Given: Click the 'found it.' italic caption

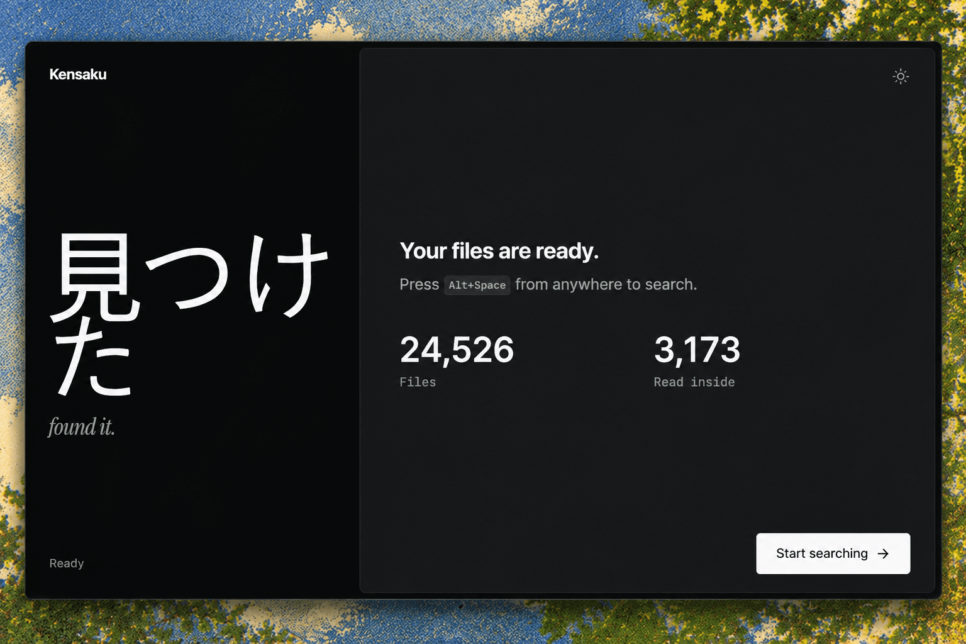Looking at the screenshot, I should (x=81, y=427).
